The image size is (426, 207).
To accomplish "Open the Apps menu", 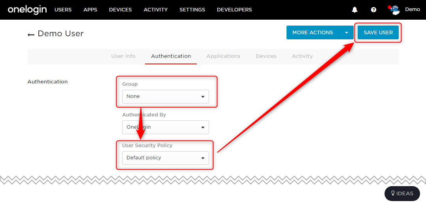I will (90, 10).
